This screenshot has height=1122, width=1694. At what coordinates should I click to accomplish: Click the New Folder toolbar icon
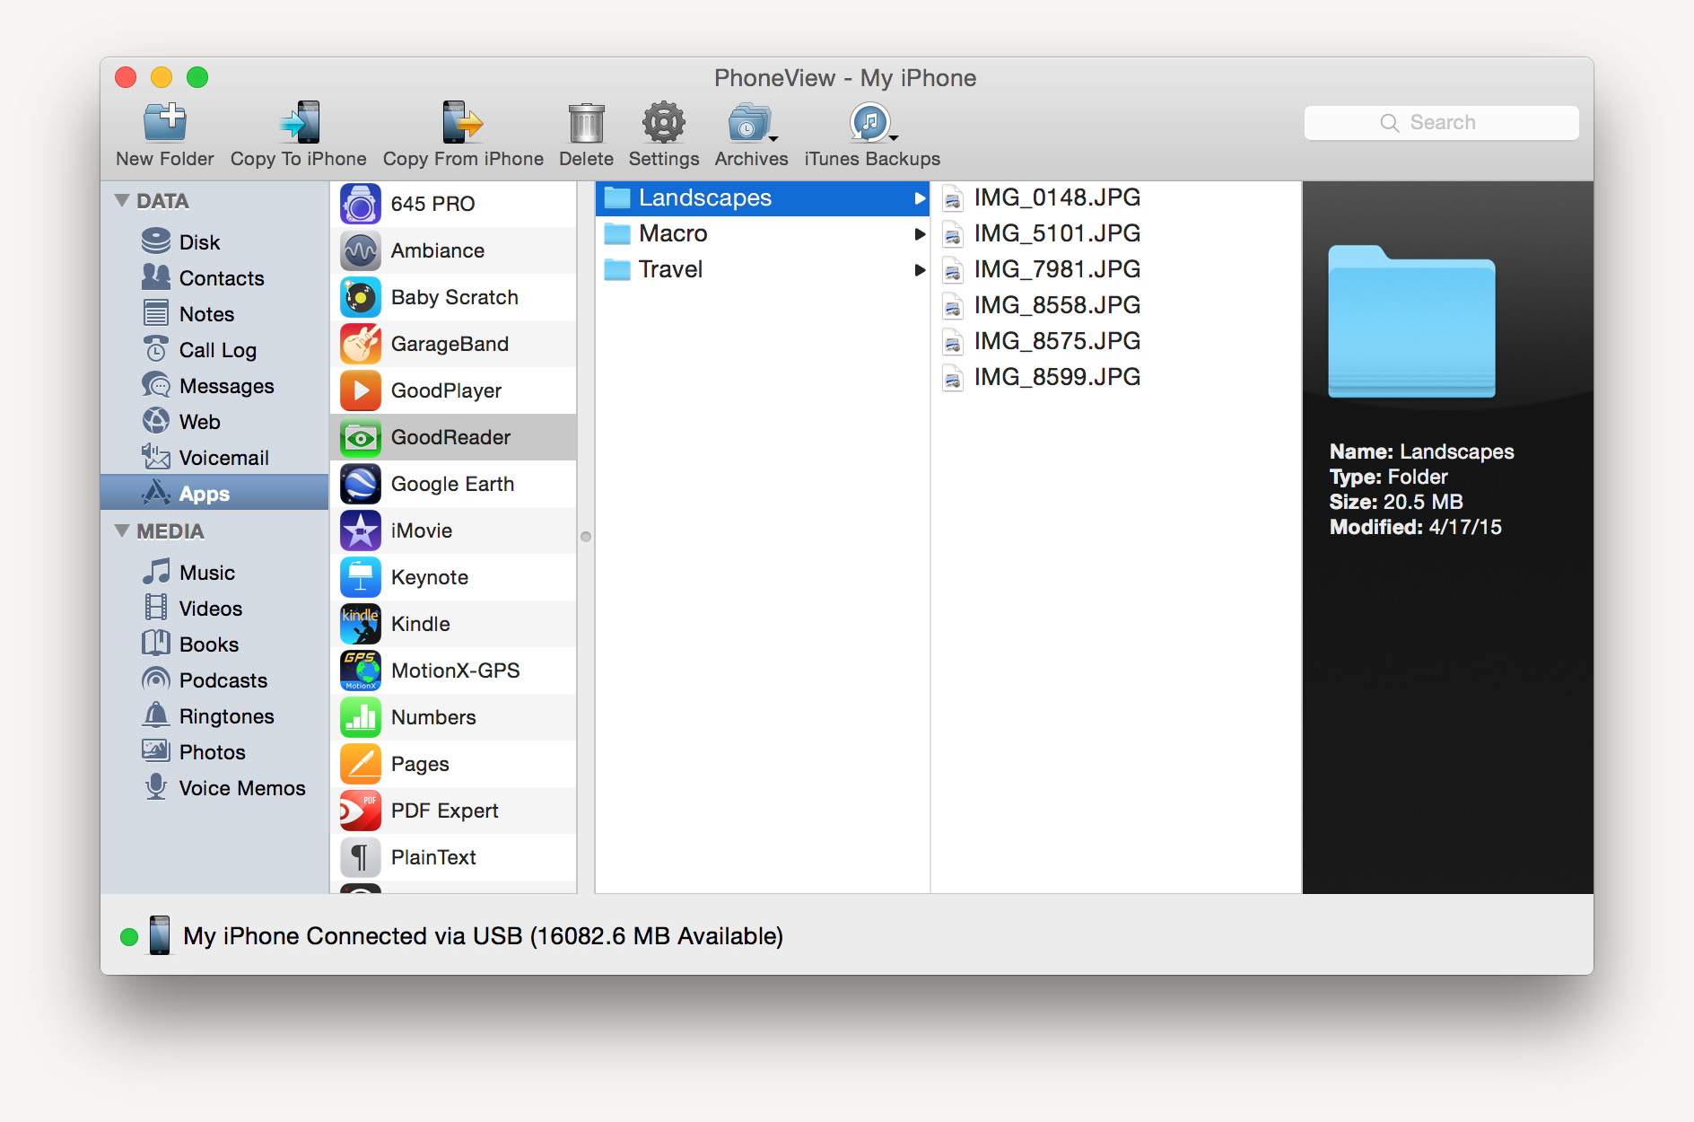[165, 124]
